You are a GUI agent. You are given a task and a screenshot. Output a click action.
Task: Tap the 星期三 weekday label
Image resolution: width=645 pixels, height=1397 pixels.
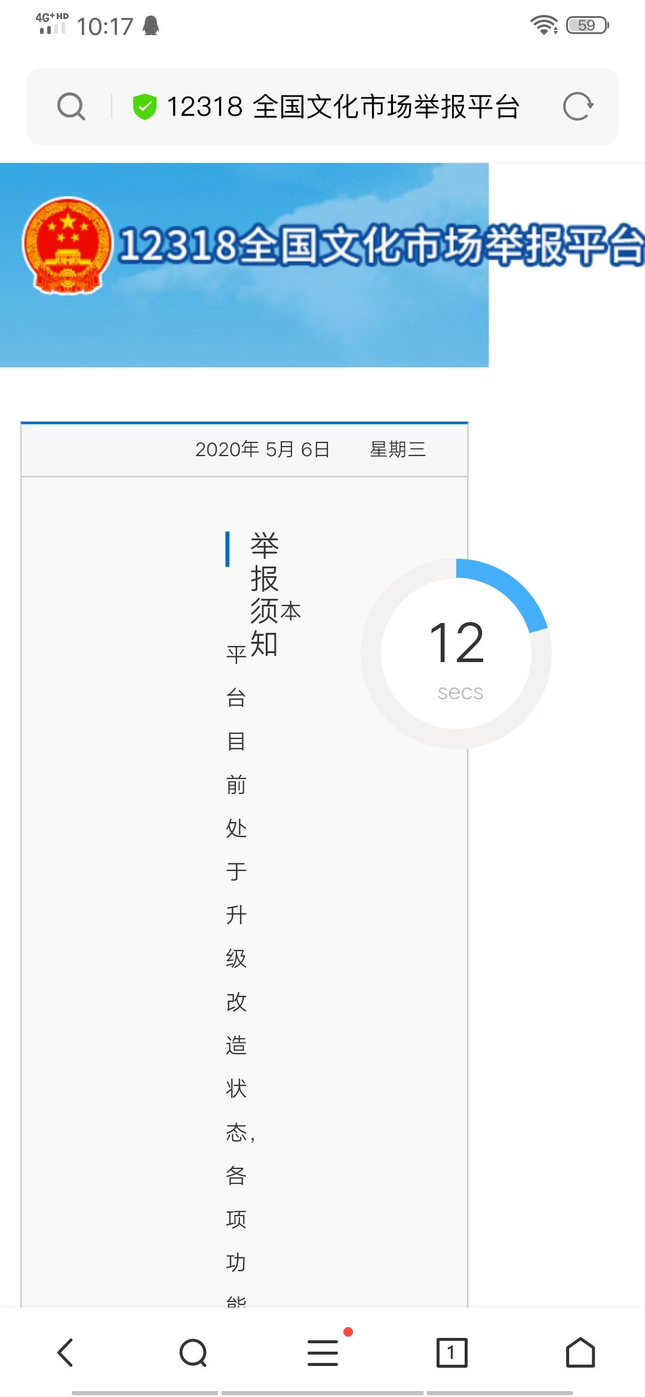[398, 449]
